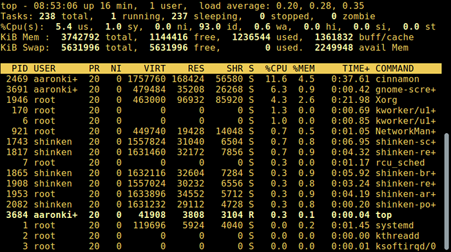Click the gnome-scre+ process entry

[405, 89]
